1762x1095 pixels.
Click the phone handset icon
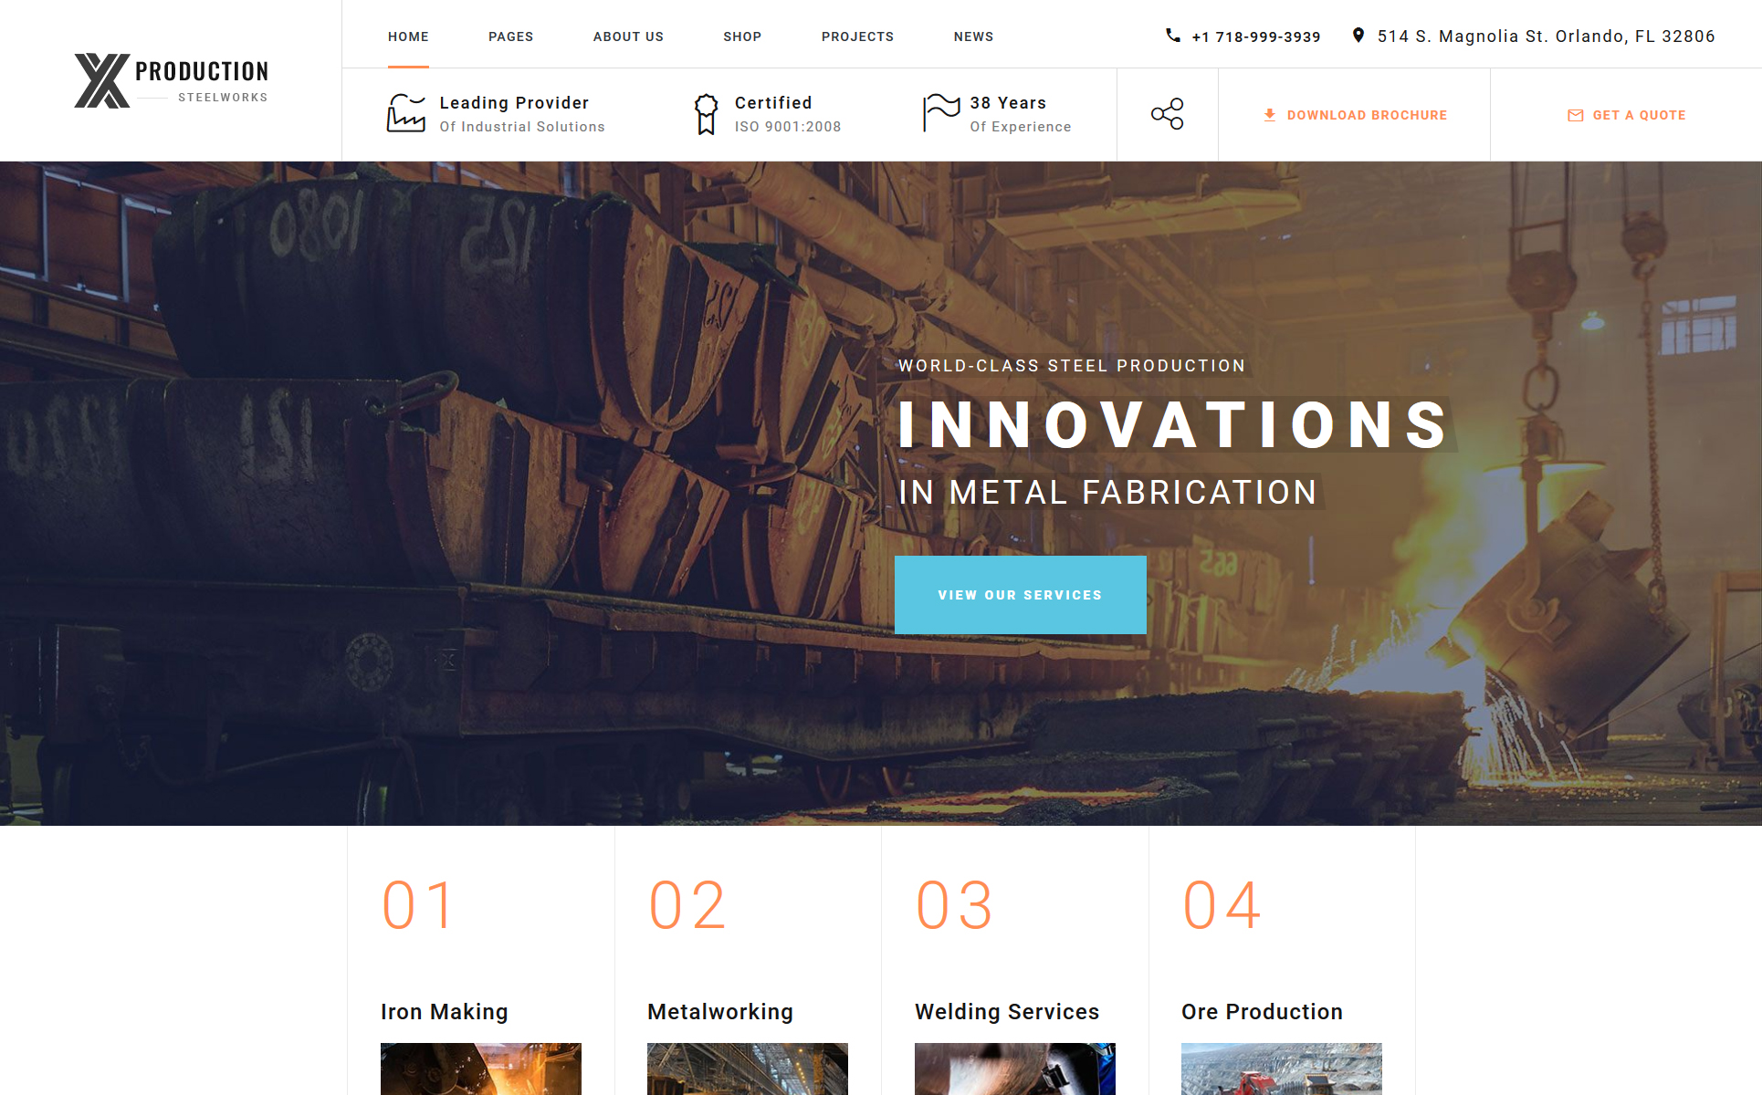1173,36
